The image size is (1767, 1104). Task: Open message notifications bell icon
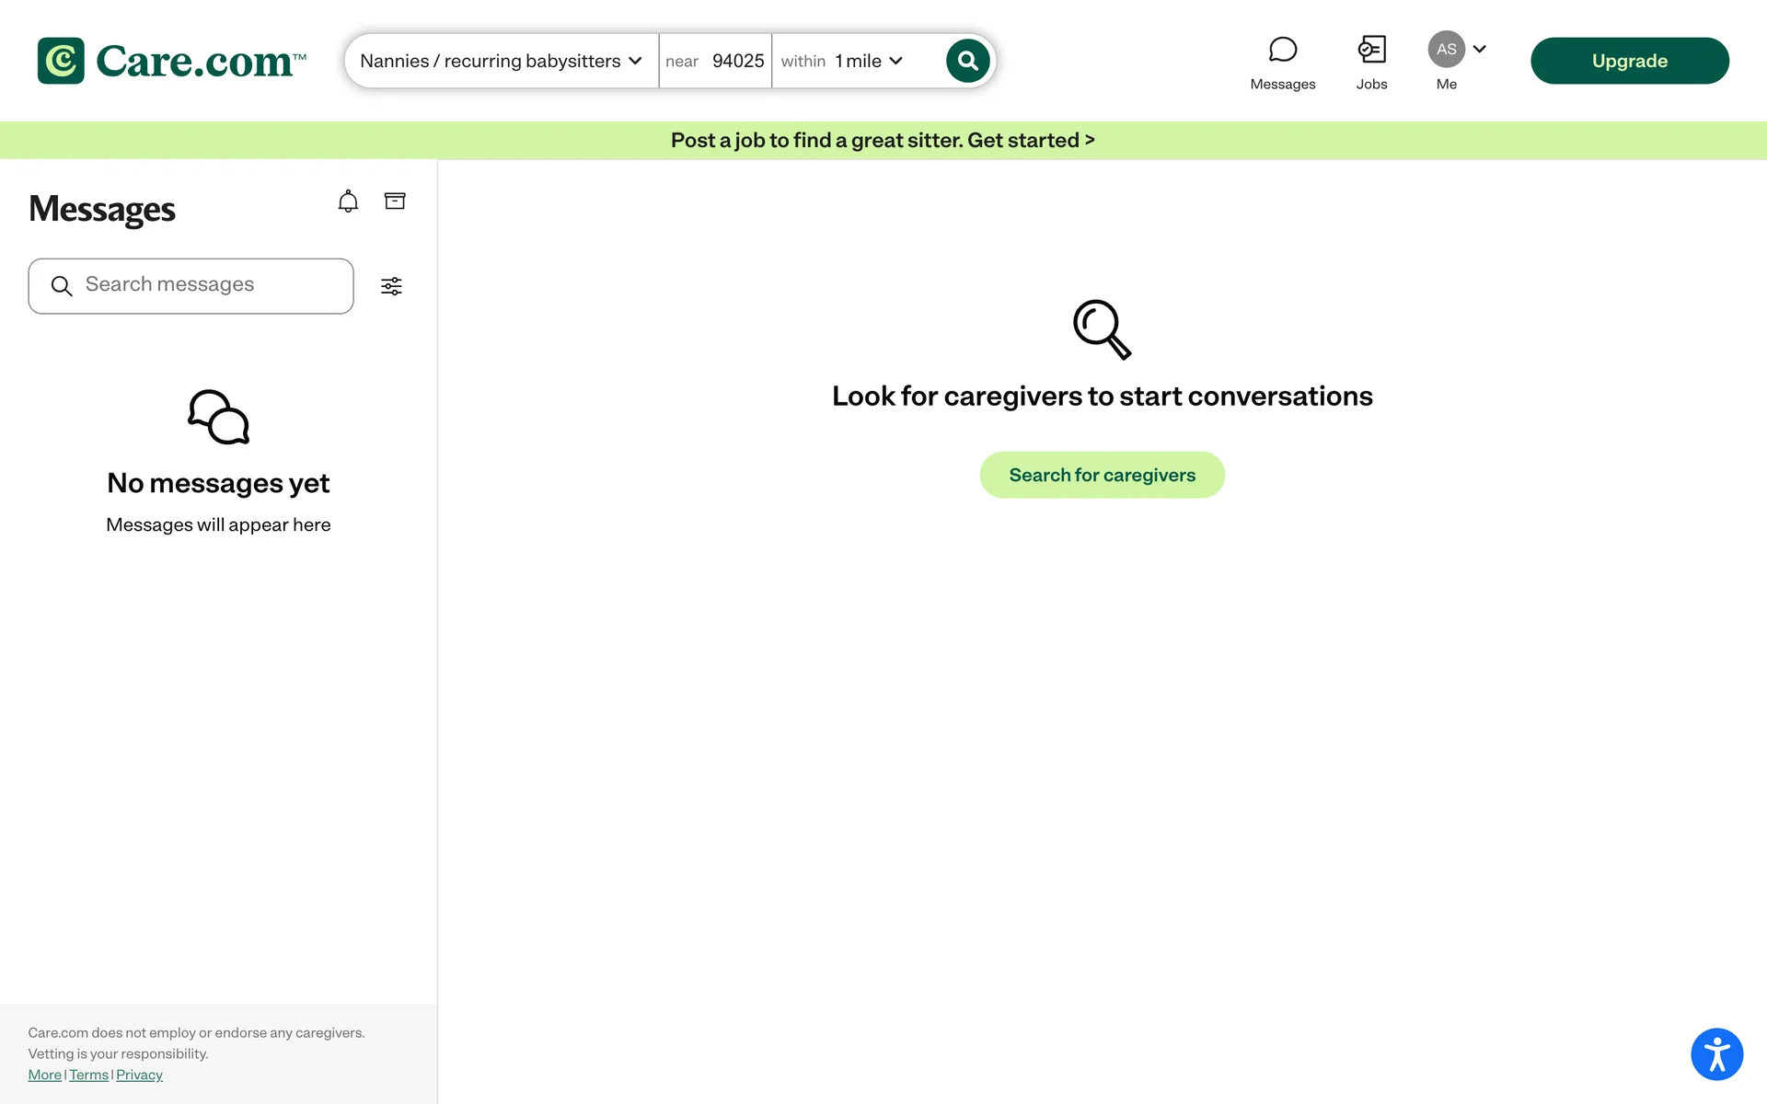348,201
